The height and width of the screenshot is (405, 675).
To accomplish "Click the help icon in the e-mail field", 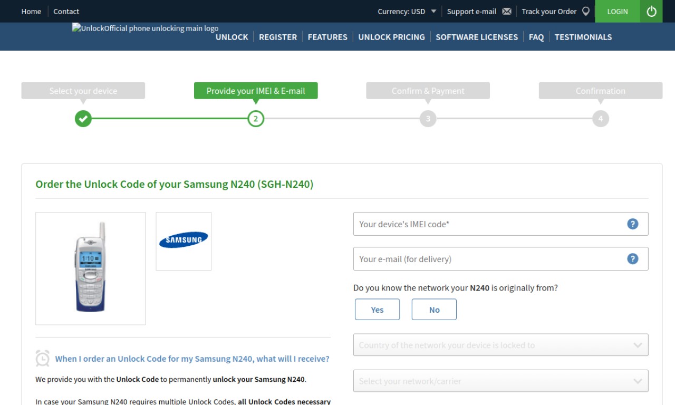I will point(632,258).
